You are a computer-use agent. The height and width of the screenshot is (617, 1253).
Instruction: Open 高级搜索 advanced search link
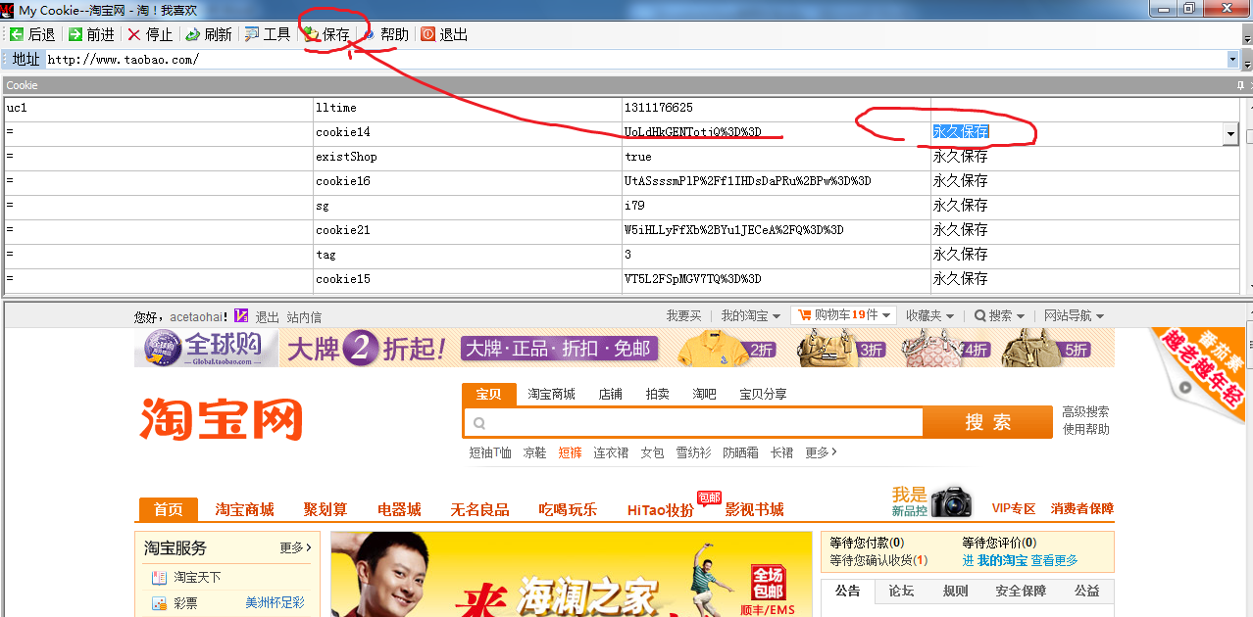click(x=1085, y=412)
